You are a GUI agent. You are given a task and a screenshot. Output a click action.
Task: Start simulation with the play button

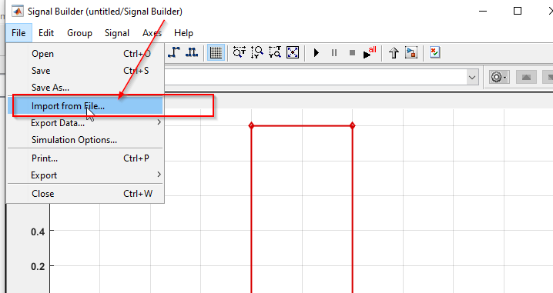tap(317, 53)
